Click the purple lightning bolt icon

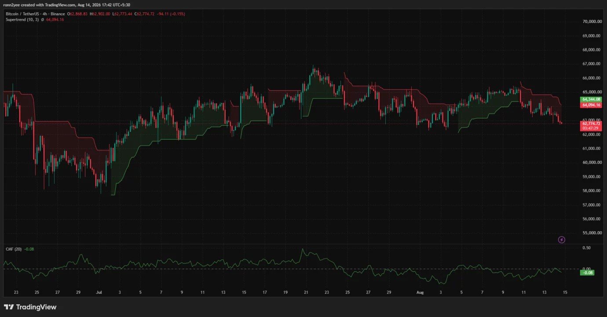(561, 240)
